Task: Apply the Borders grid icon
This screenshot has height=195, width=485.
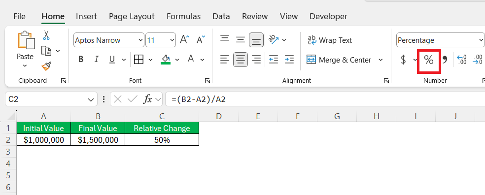Action: [139, 59]
